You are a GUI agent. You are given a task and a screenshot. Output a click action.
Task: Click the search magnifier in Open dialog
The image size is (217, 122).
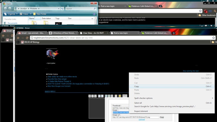(95, 9)
